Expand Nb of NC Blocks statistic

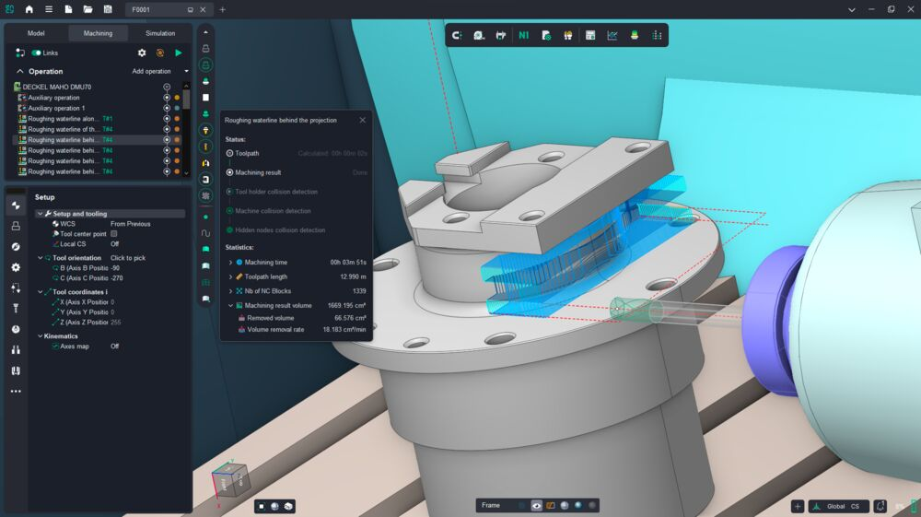click(230, 291)
